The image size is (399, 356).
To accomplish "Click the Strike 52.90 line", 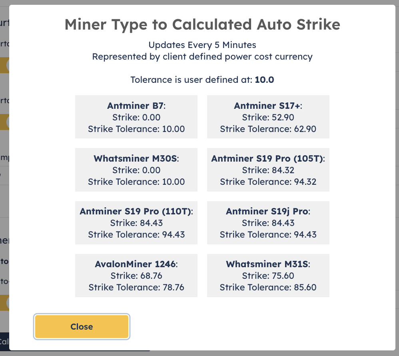I will click(268, 118).
